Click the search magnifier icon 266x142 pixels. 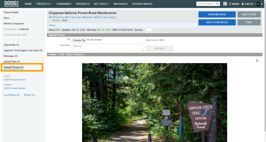pyautogui.click(x=217, y=4)
